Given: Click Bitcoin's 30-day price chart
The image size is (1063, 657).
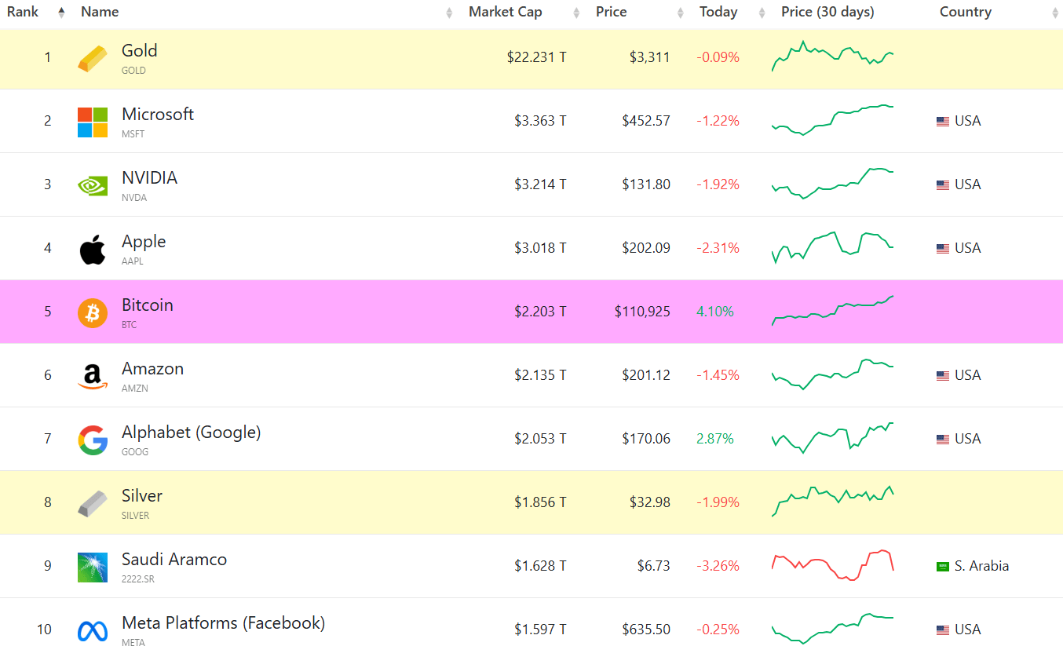Looking at the screenshot, I should click(833, 311).
